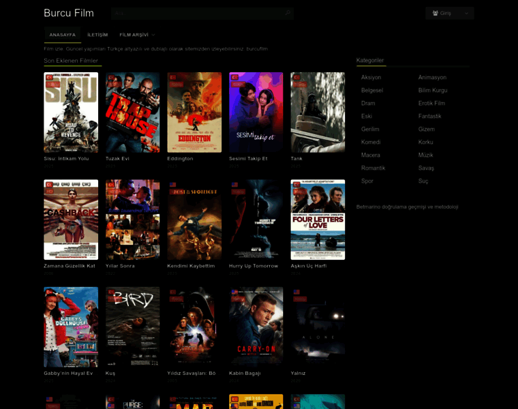Select the Gerilim category
This screenshot has width=518, height=409.
click(x=370, y=129)
